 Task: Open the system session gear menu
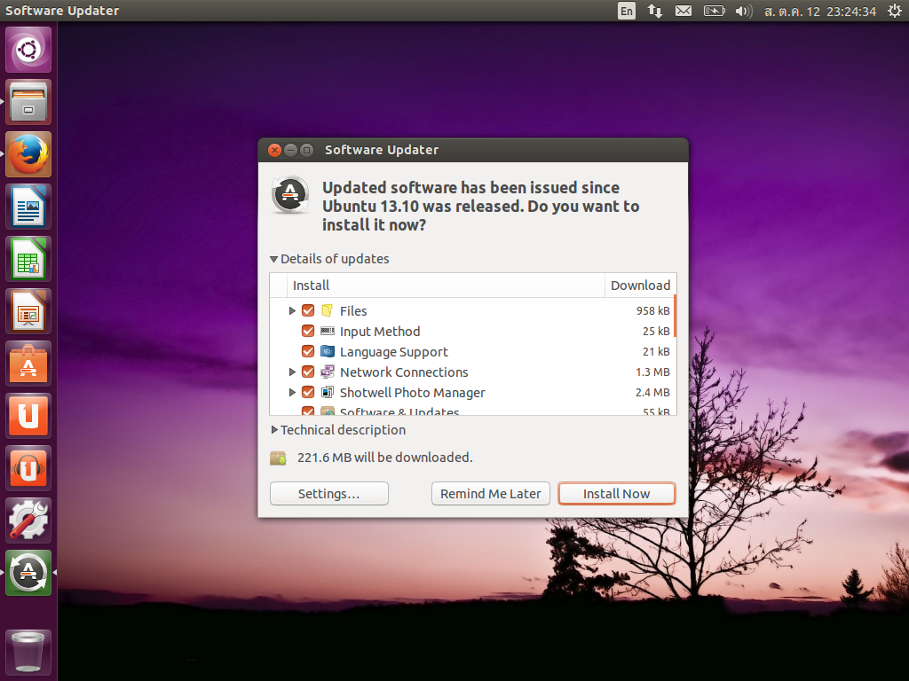click(895, 11)
